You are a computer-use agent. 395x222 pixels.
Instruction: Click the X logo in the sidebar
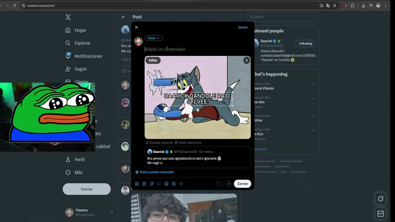[x=68, y=17]
